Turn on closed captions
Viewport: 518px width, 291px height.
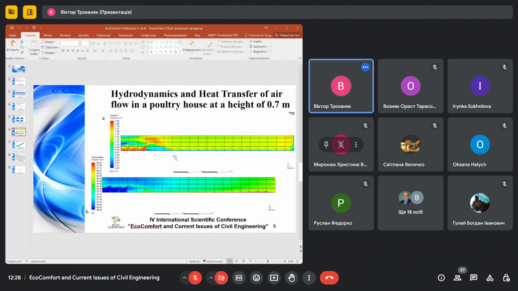239,278
